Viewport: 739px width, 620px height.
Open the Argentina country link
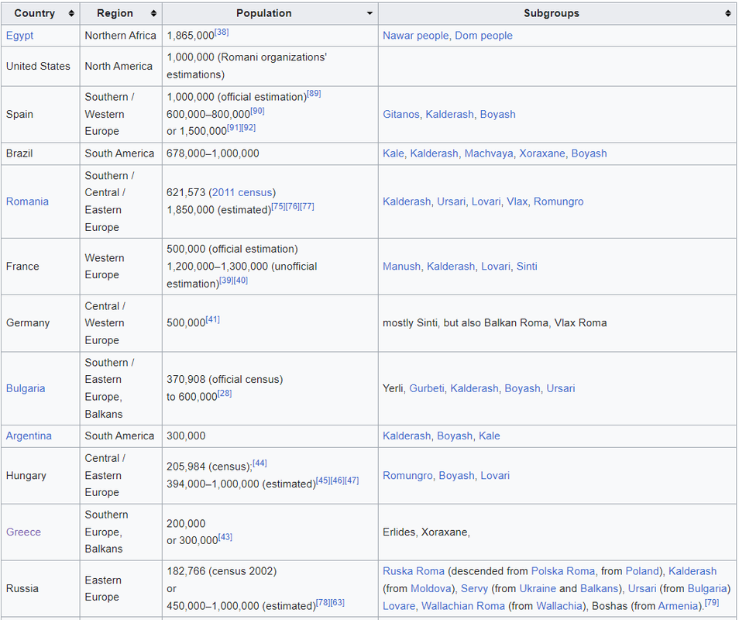pos(29,436)
